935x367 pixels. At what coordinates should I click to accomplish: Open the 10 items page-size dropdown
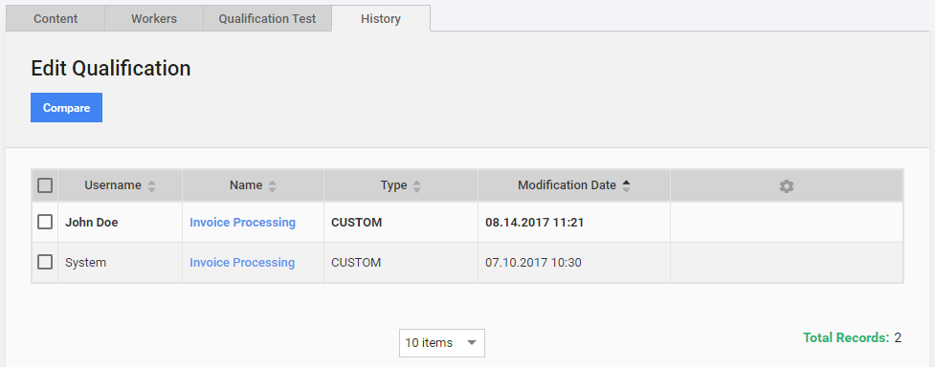coord(442,342)
